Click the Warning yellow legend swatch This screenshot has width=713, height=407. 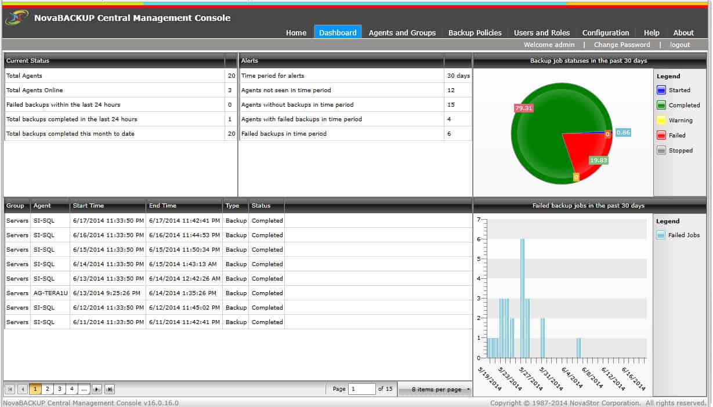(661, 121)
